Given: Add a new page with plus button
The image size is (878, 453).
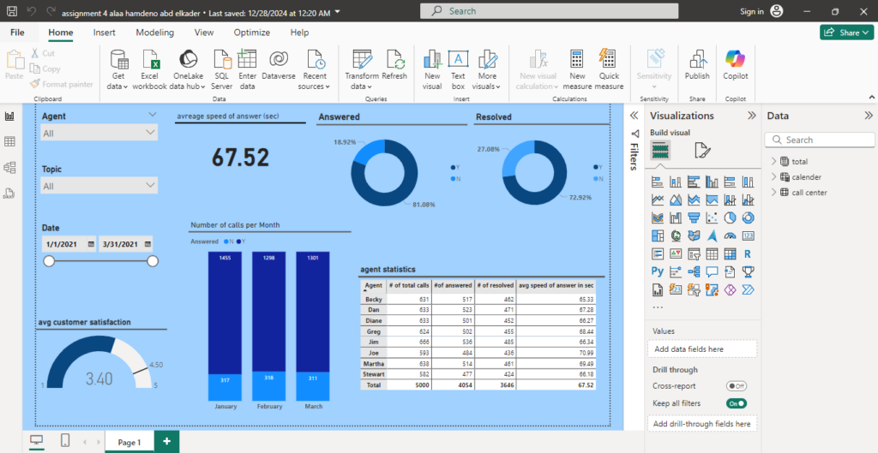Looking at the screenshot, I should (x=166, y=441).
